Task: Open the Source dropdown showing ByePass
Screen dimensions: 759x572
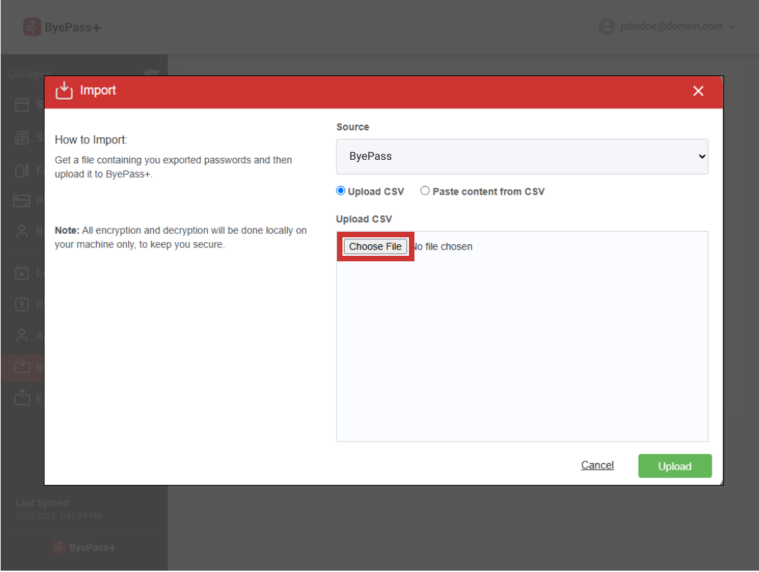Action: click(x=522, y=156)
